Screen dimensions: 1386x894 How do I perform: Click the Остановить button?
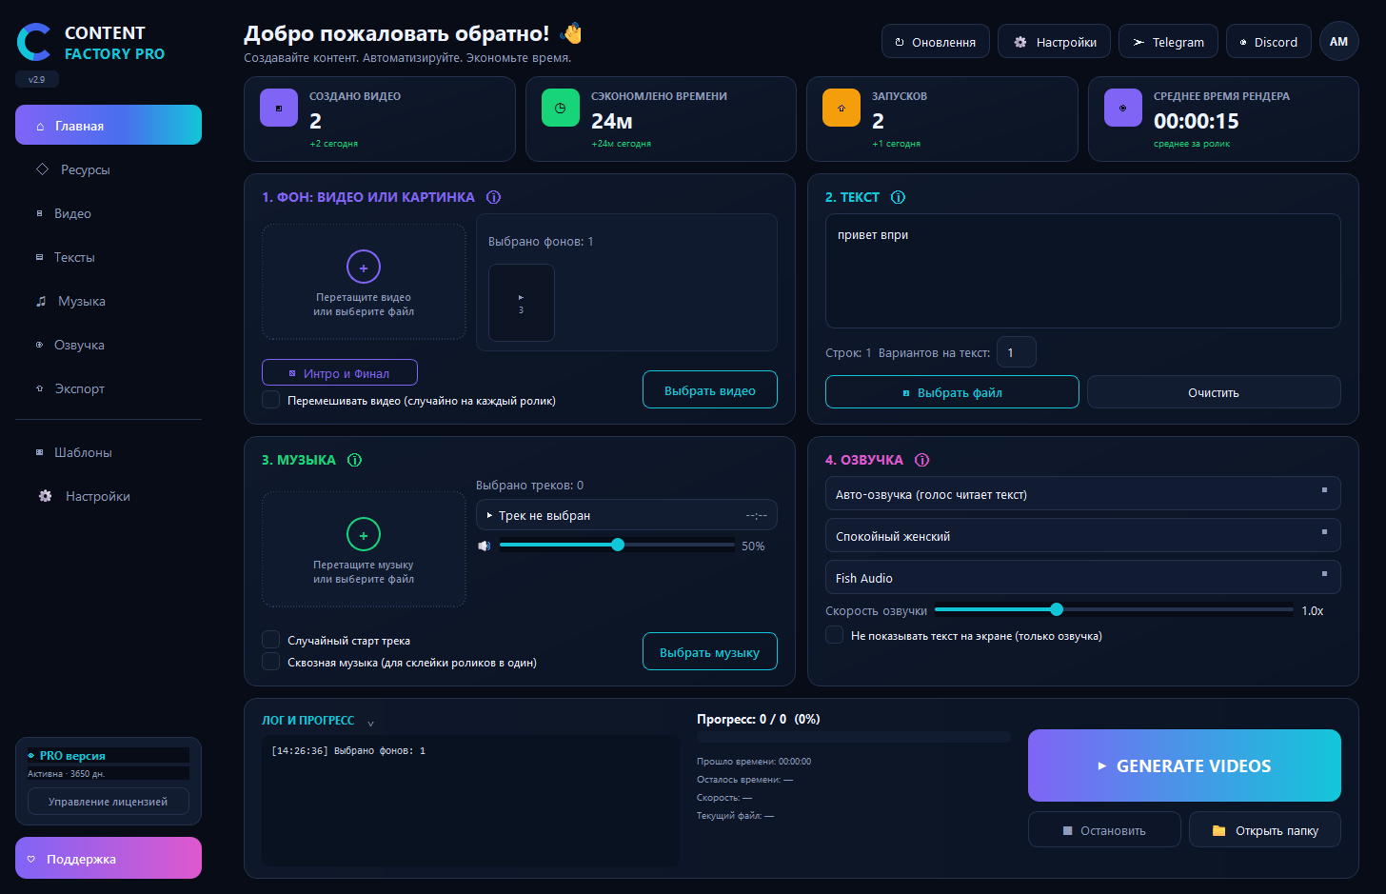coord(1104,829)
